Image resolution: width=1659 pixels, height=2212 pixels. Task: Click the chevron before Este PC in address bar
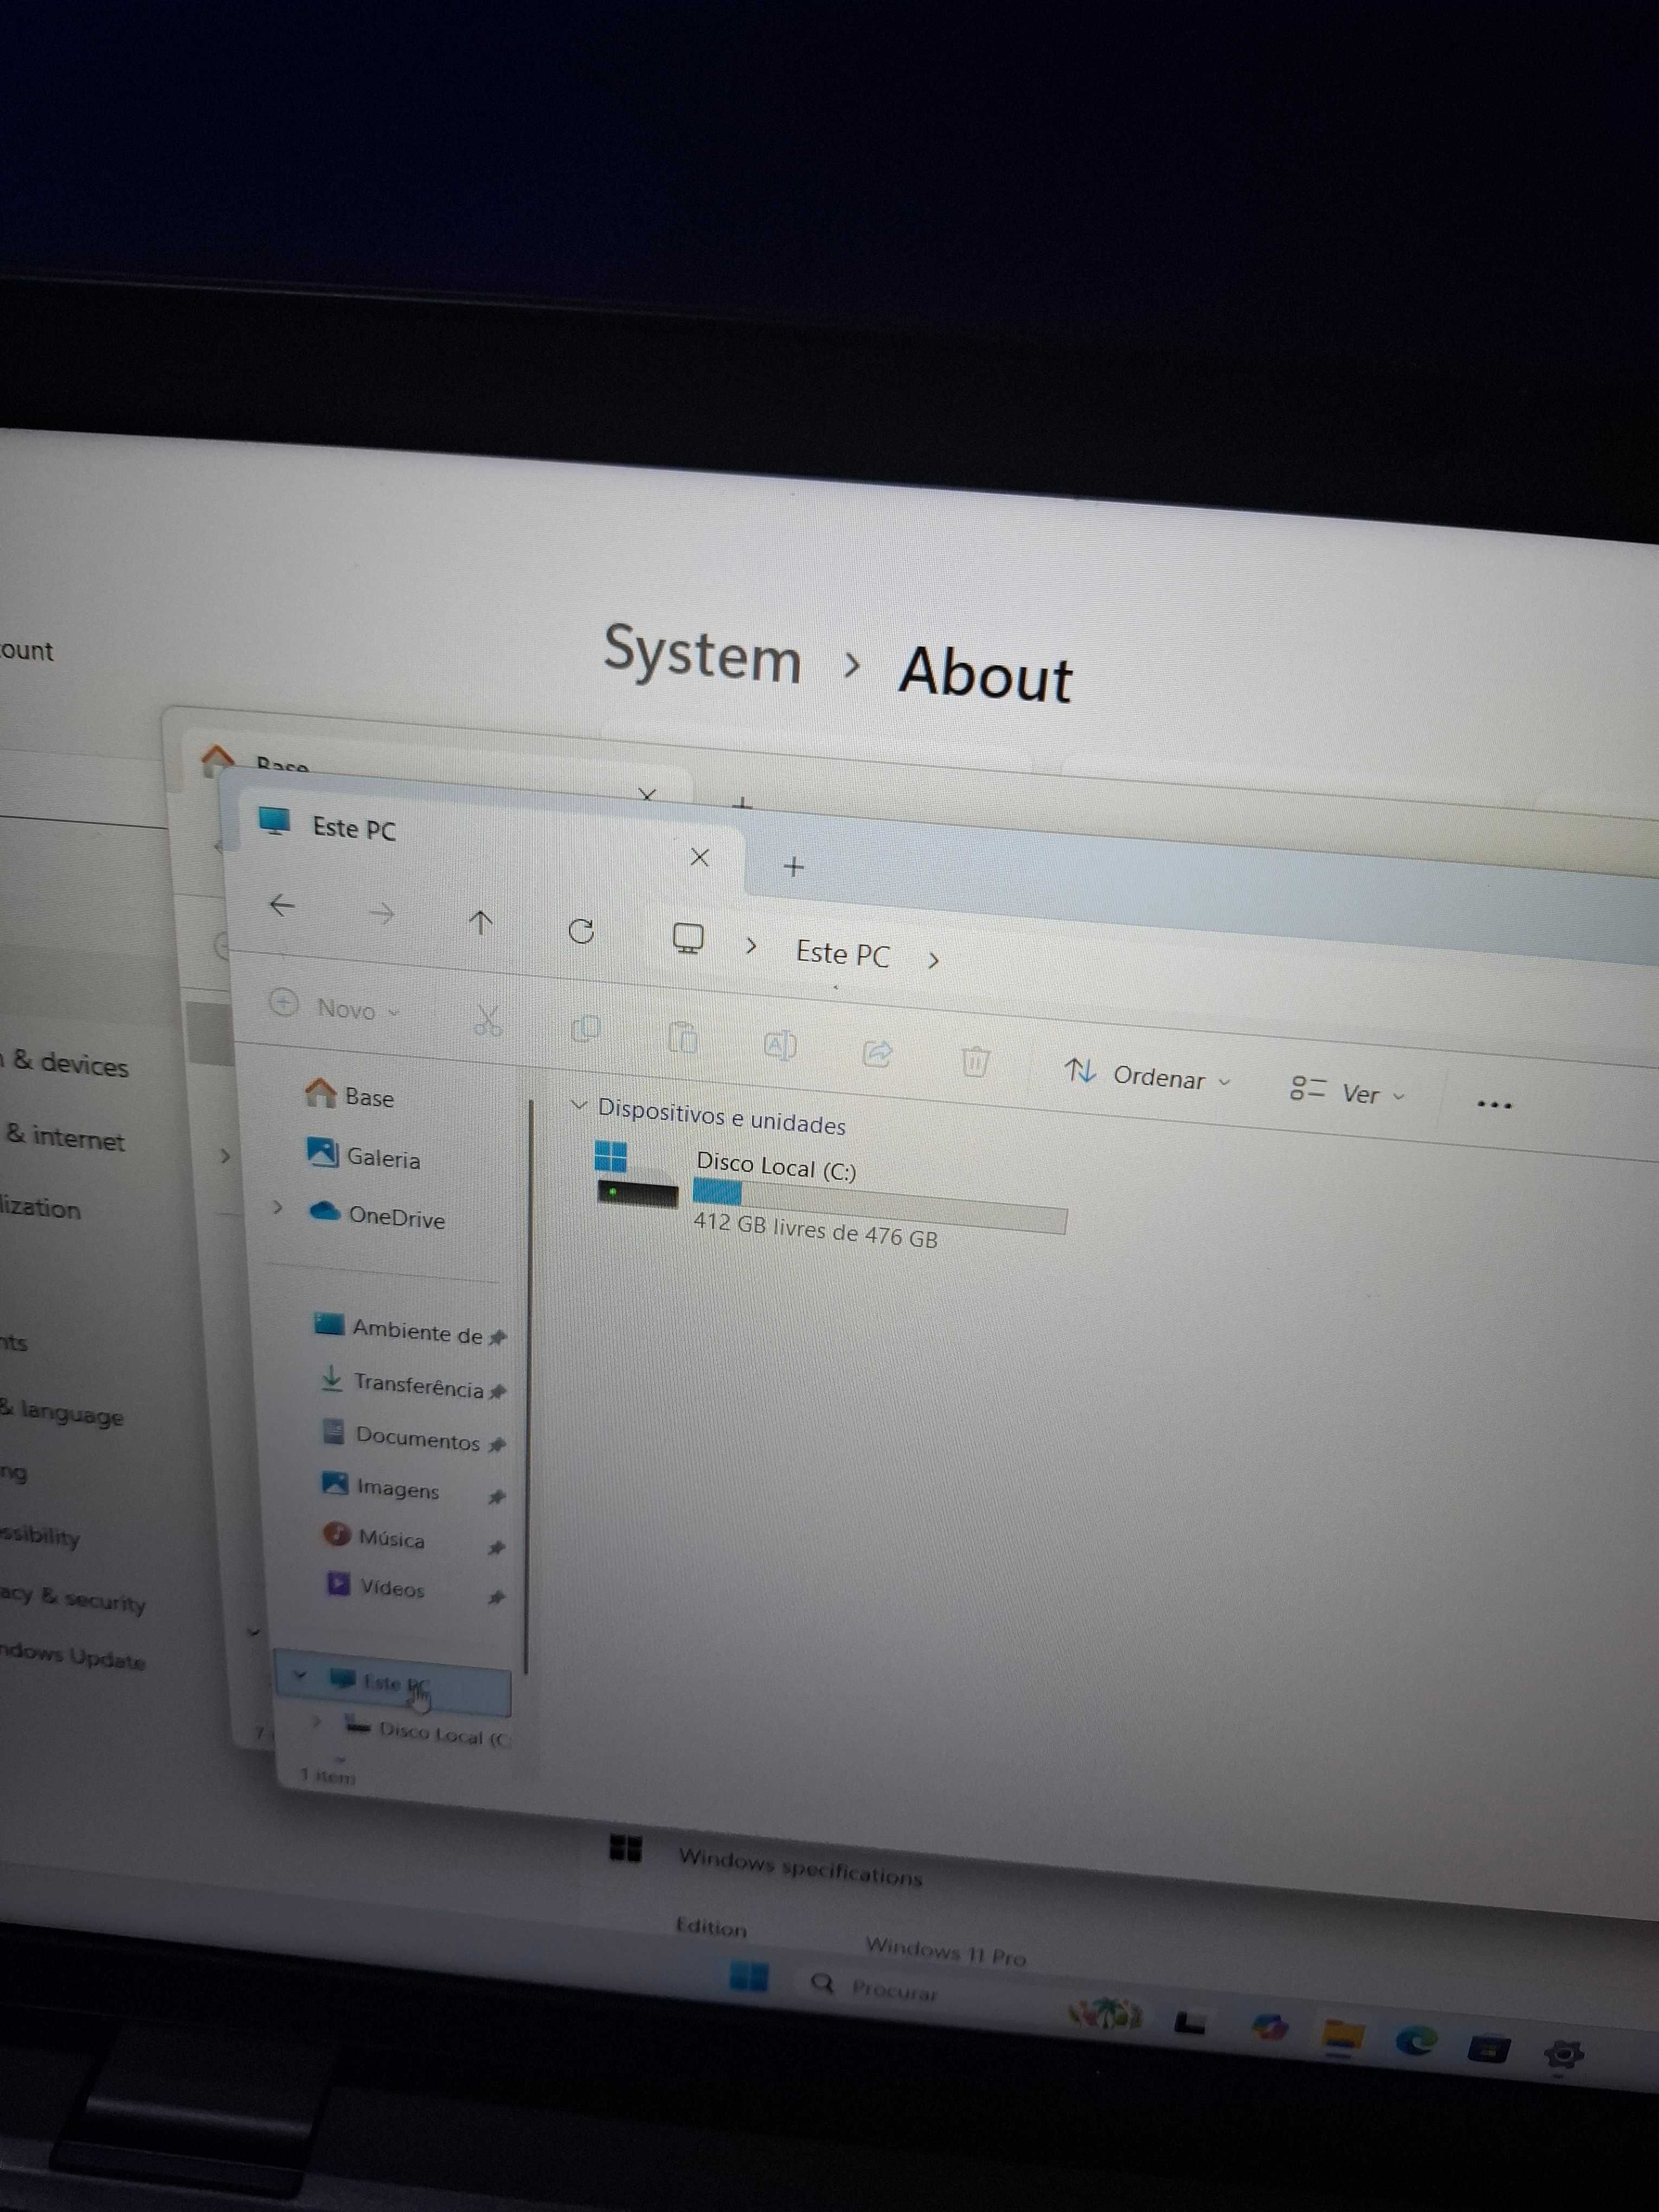(751, 945)
